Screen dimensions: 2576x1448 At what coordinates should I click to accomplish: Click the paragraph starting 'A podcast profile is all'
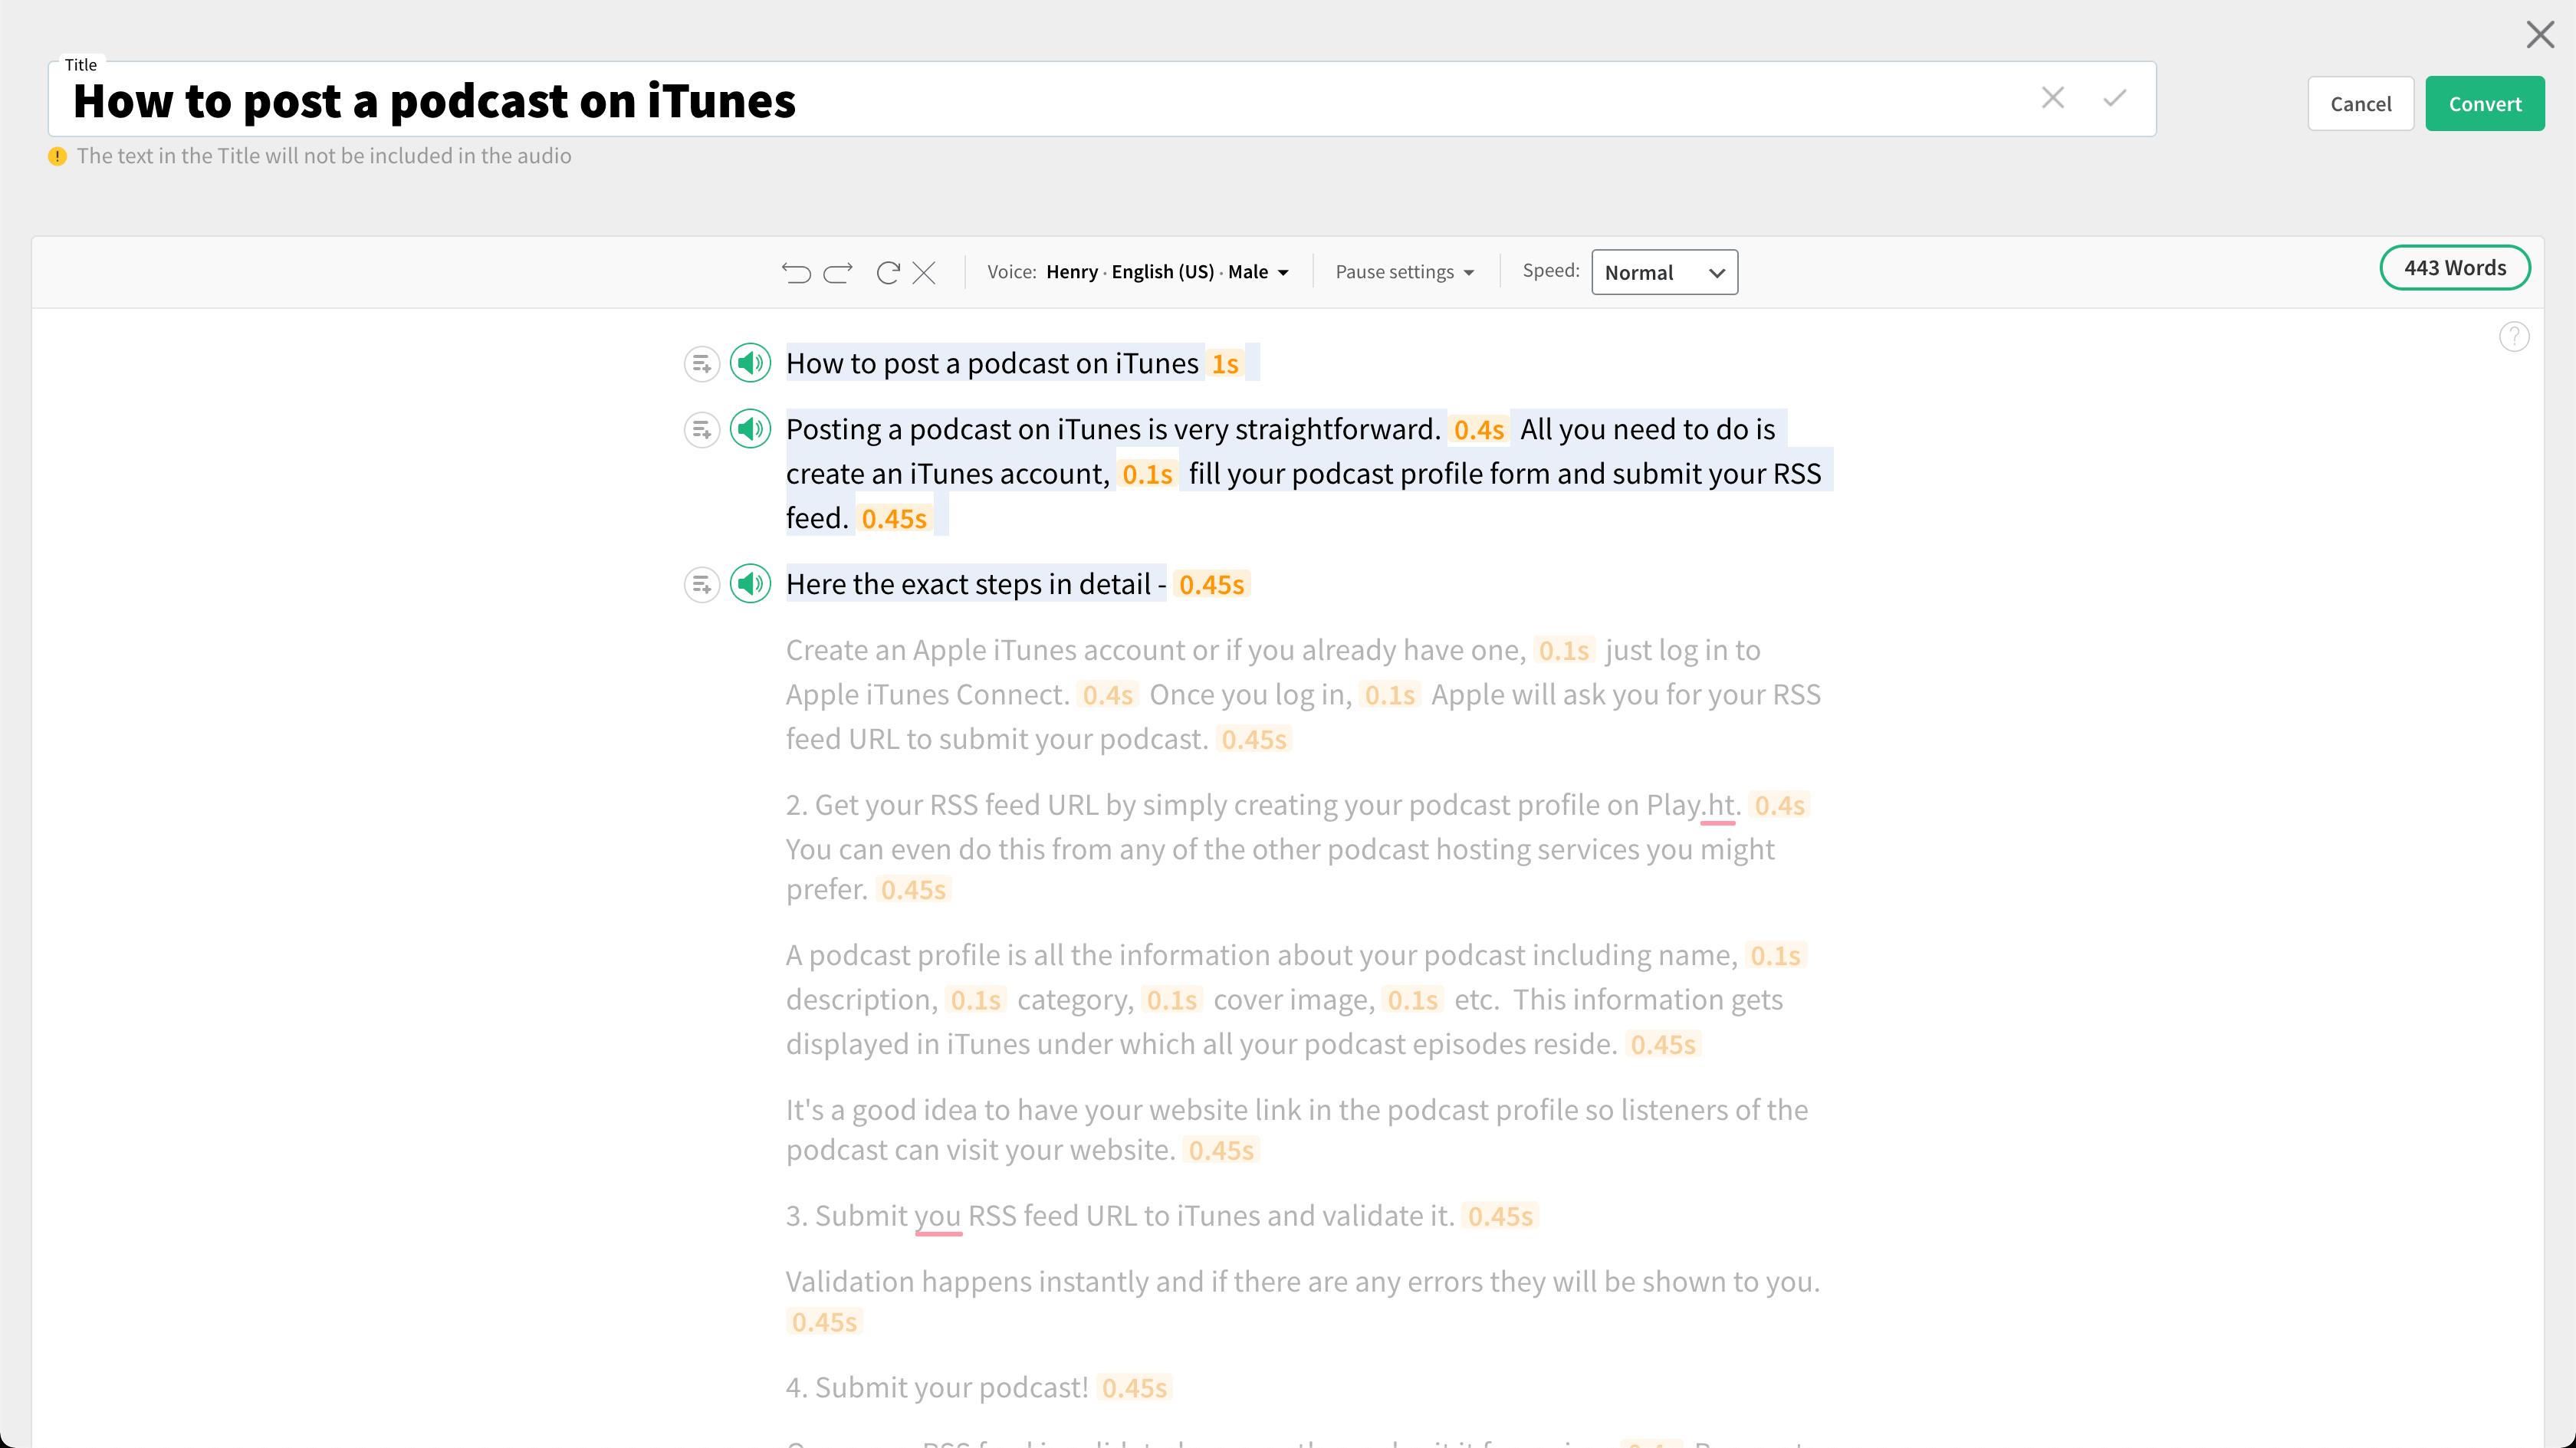(1296, 1000)
